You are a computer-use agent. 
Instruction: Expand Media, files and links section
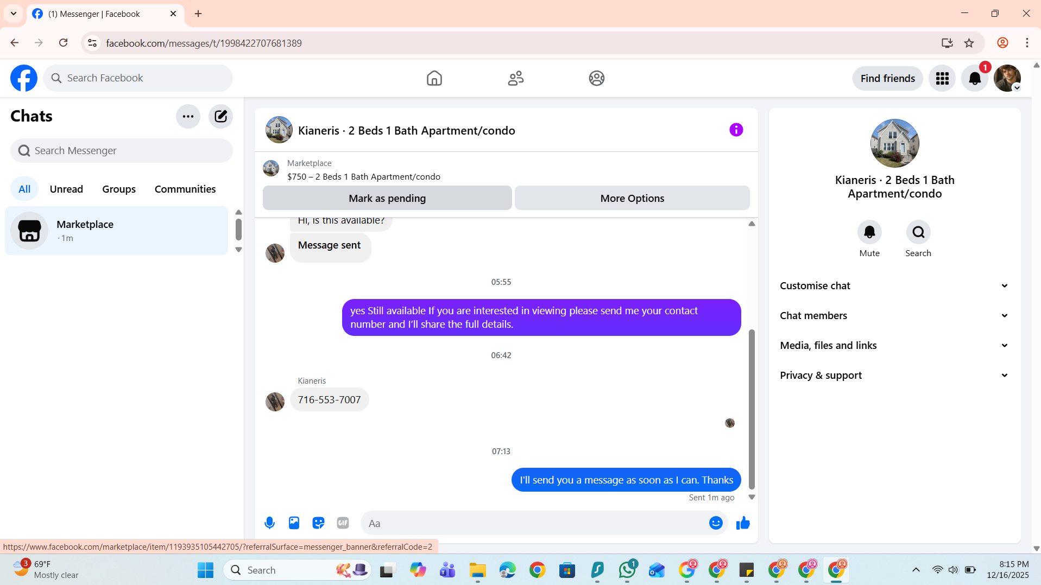point(894,346)
